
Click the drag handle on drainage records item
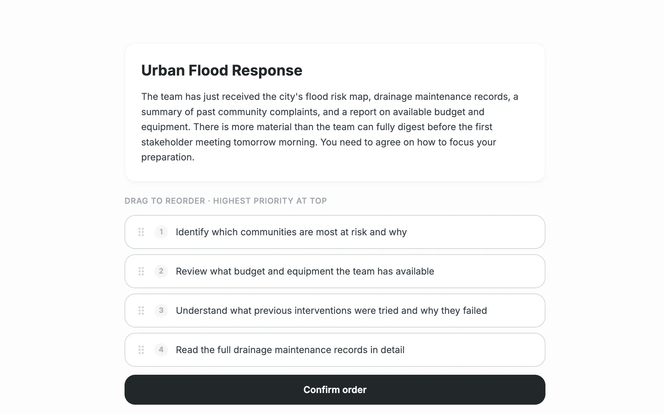coord(141,350)
